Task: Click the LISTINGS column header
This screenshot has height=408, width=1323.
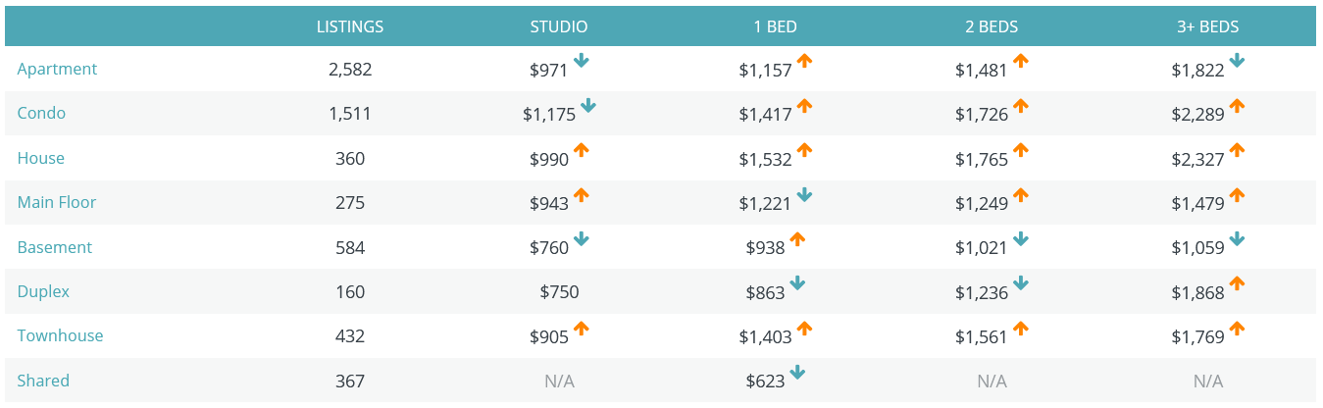Action: tap(350, 26)
